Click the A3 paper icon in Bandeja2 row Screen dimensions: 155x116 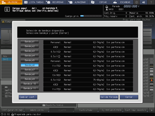pyautogui.click(x=57, y=47)
